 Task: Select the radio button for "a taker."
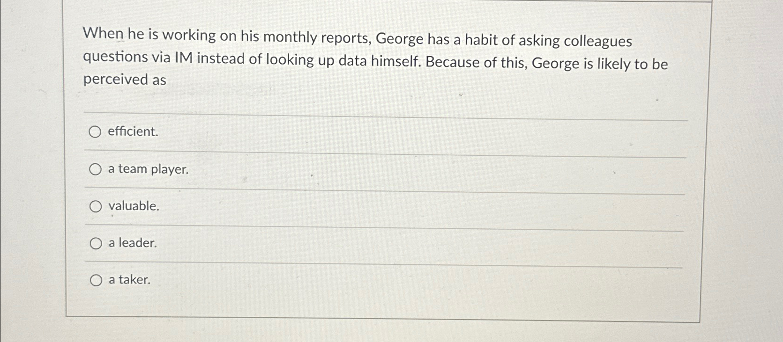pos(96,280)
